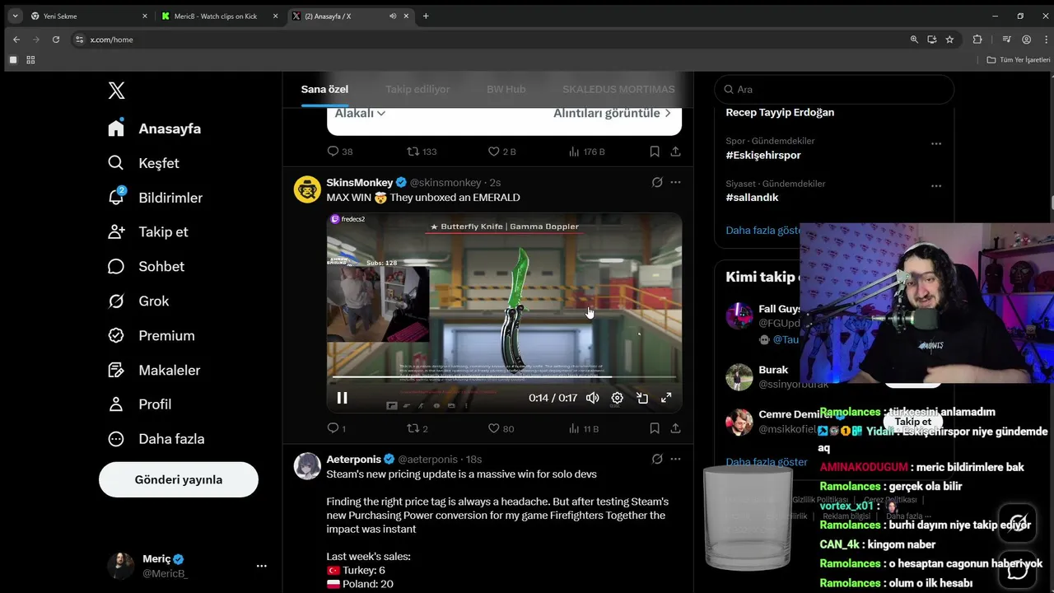
Task: Reply to the post with 38 comments
Action: [340, 152]
